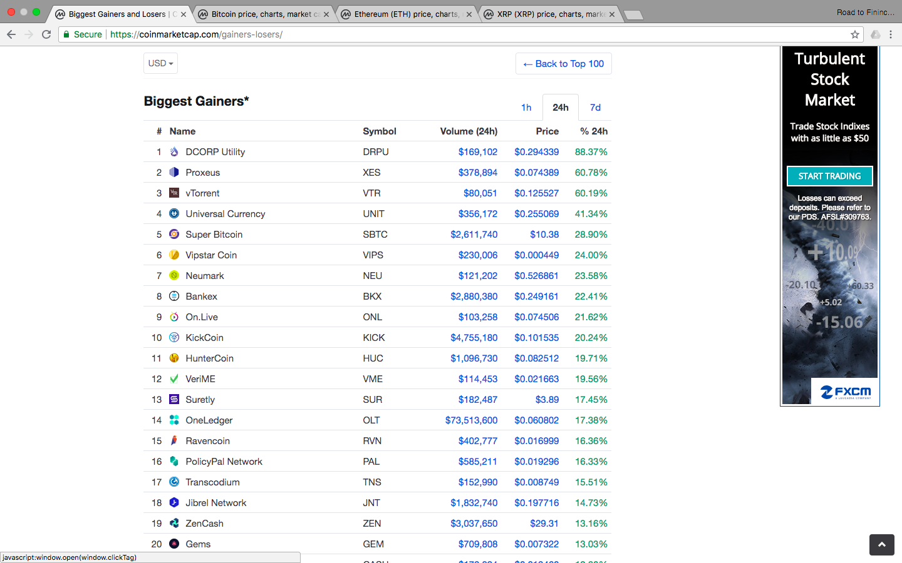Switch to the XRP price browser tab
Screen dimensions: 902x563
pyautogui.click(x=549, y=14)
